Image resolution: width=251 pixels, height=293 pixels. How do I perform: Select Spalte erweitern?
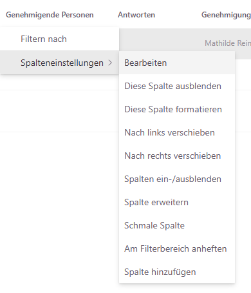(177, 202)
